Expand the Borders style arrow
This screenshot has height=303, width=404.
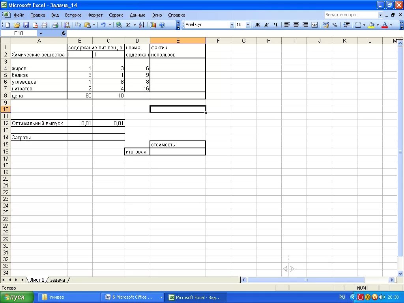click(364, 25)
